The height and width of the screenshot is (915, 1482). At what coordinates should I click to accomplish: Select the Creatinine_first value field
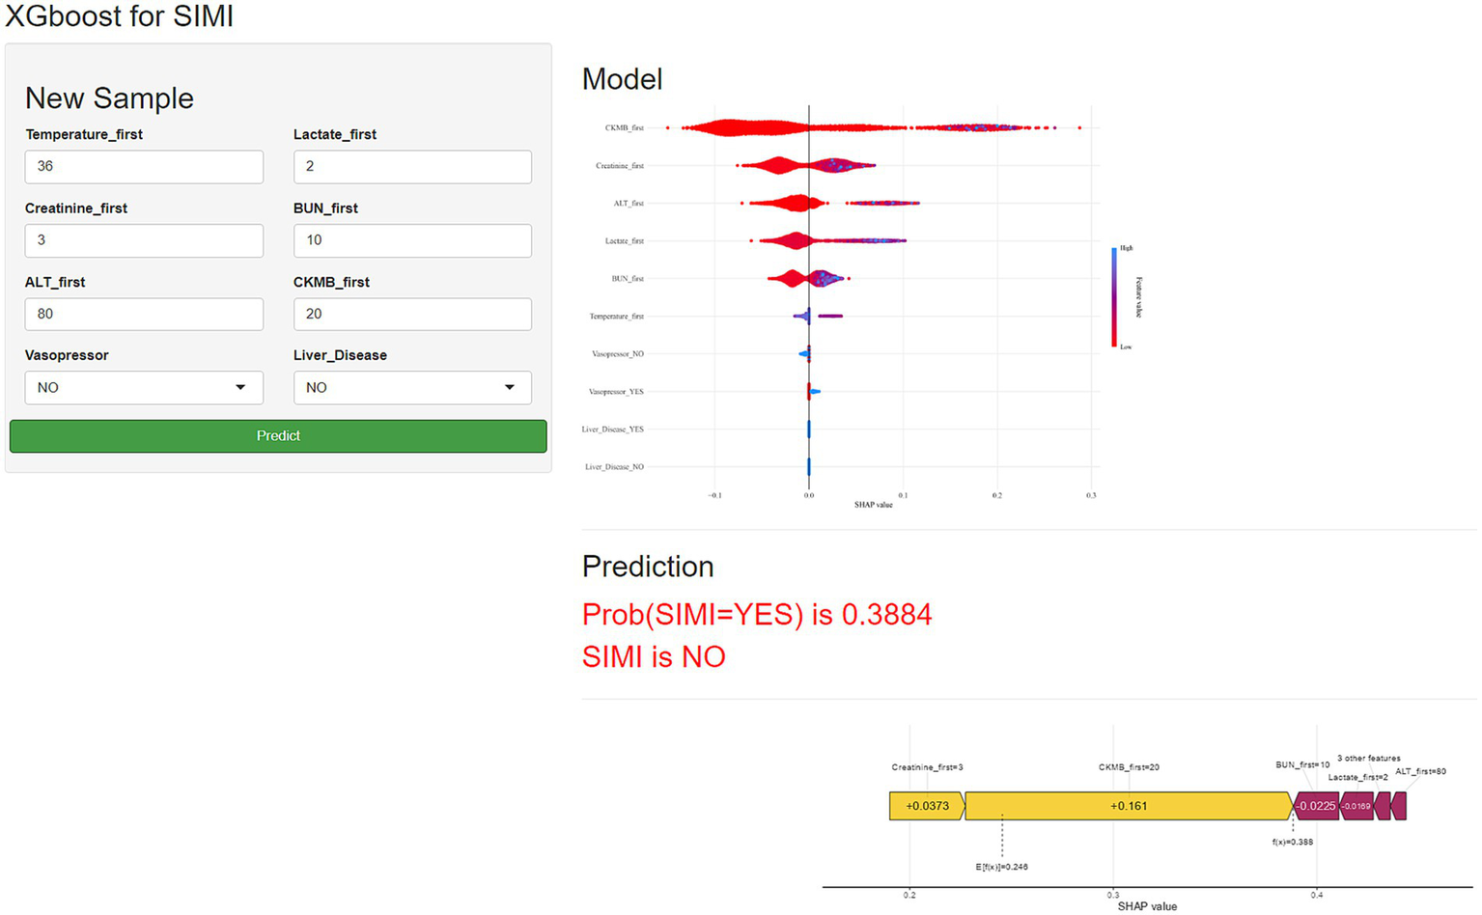coord(144,240)
